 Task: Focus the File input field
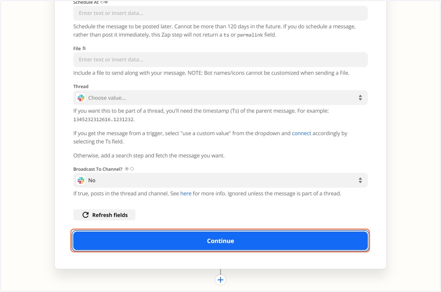pos(220,60)
